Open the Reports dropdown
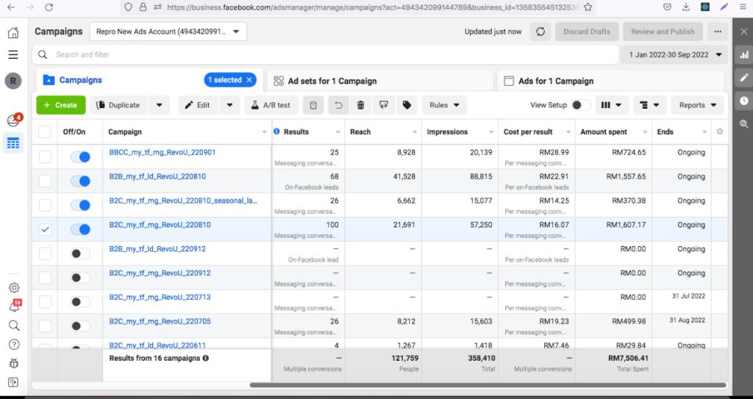Image resolution: width=753 pixels, height=399 pixels. 697,105
